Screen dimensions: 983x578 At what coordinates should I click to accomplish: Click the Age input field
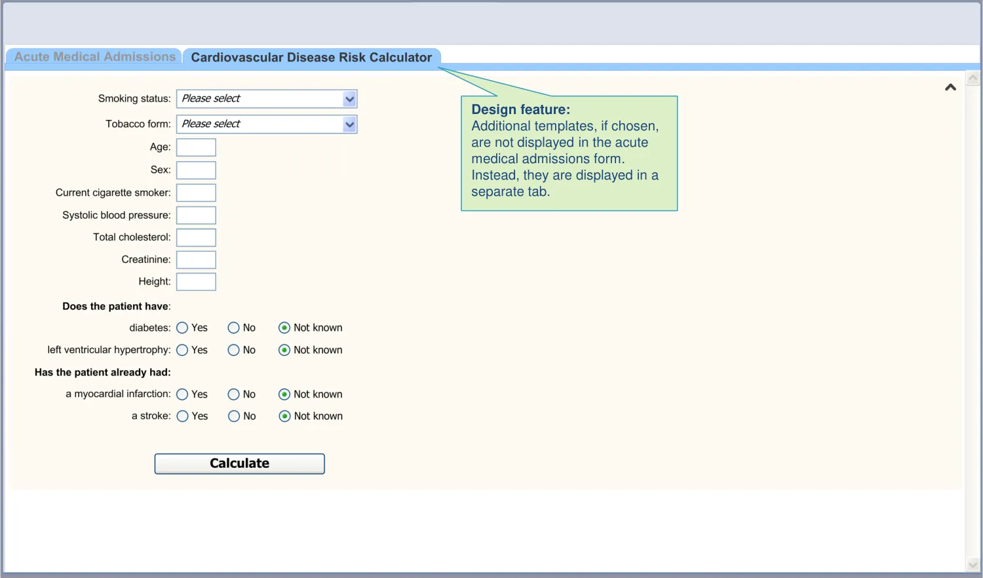tap(196, 147)
